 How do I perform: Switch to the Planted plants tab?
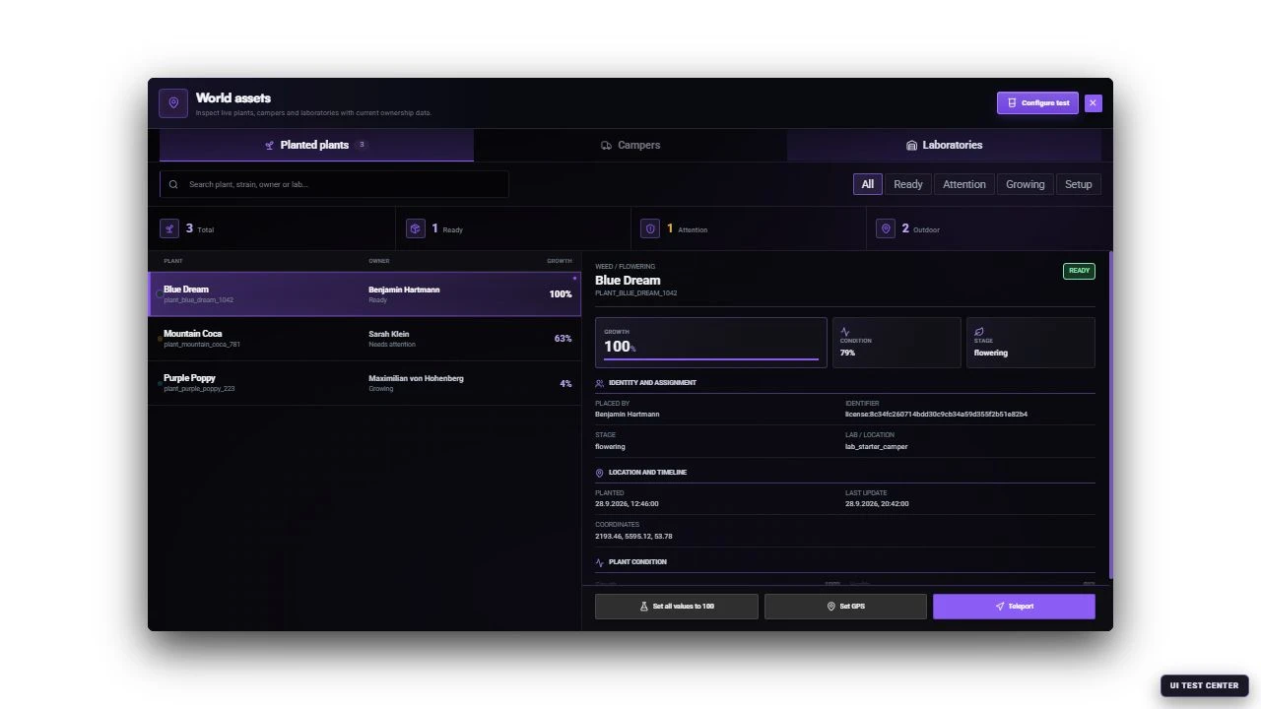point(316,145)
